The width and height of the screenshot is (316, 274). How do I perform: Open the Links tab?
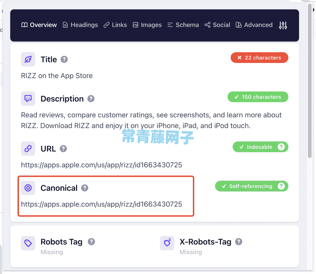coord(115,25)
